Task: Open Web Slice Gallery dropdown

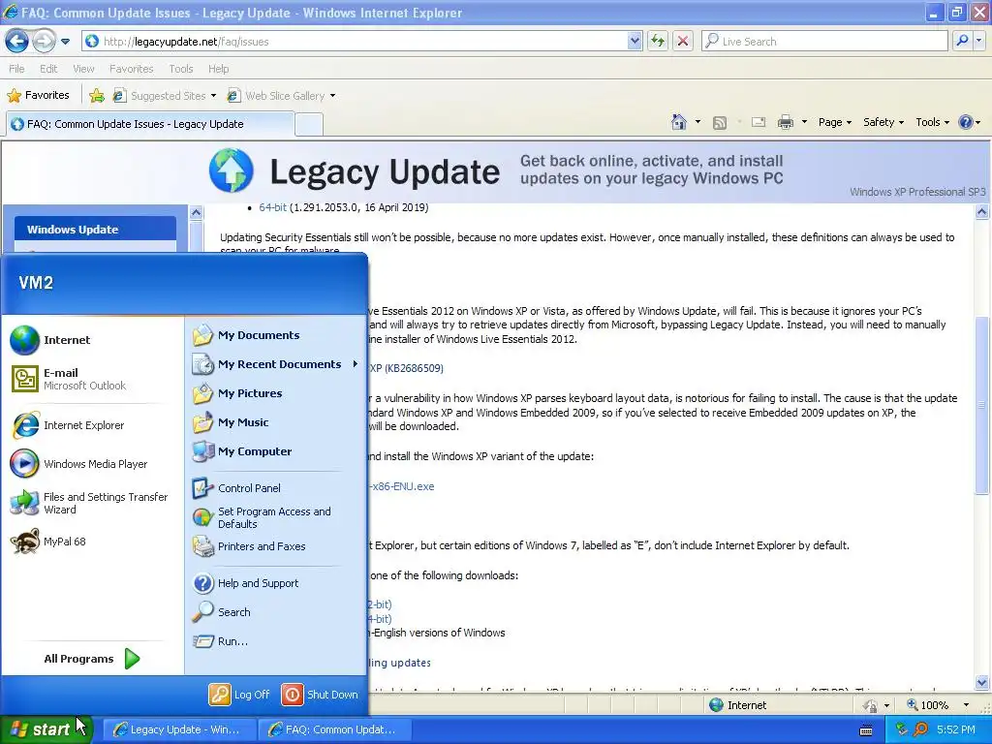Action: [282, 96]
